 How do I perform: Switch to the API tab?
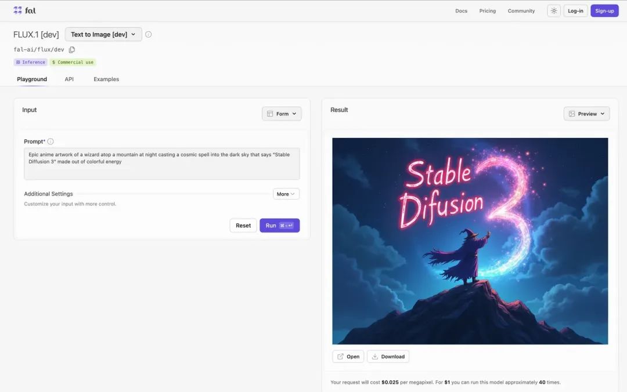(69, 79)
